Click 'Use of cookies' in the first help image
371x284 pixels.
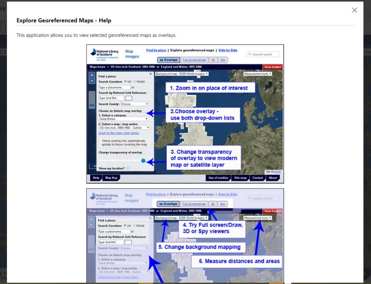218,178
